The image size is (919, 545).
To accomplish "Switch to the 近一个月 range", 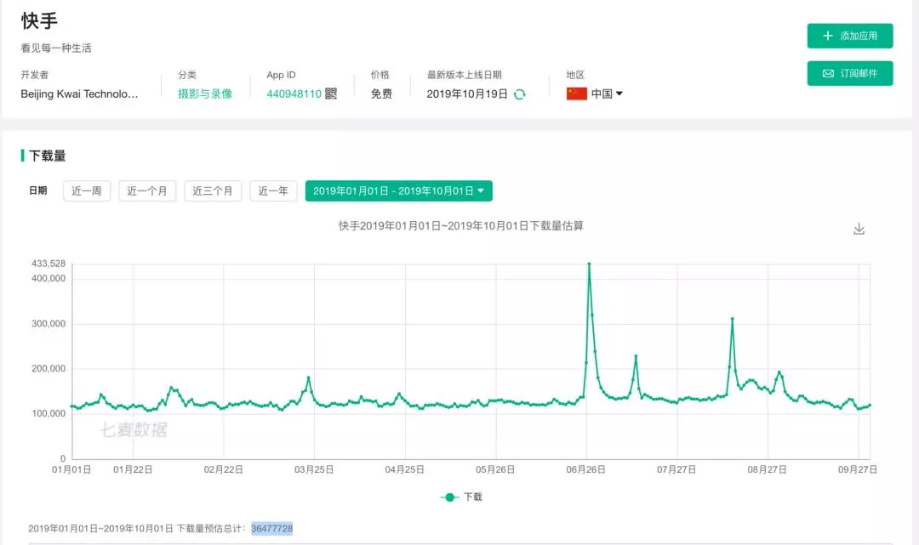I will (x=147, y=191).
